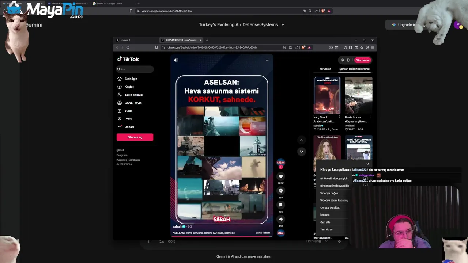Image resolution: width=468 pixels, height=263 pixels.
Task: Follow sabah via the plus badge
Action: [x=281, y=167]
